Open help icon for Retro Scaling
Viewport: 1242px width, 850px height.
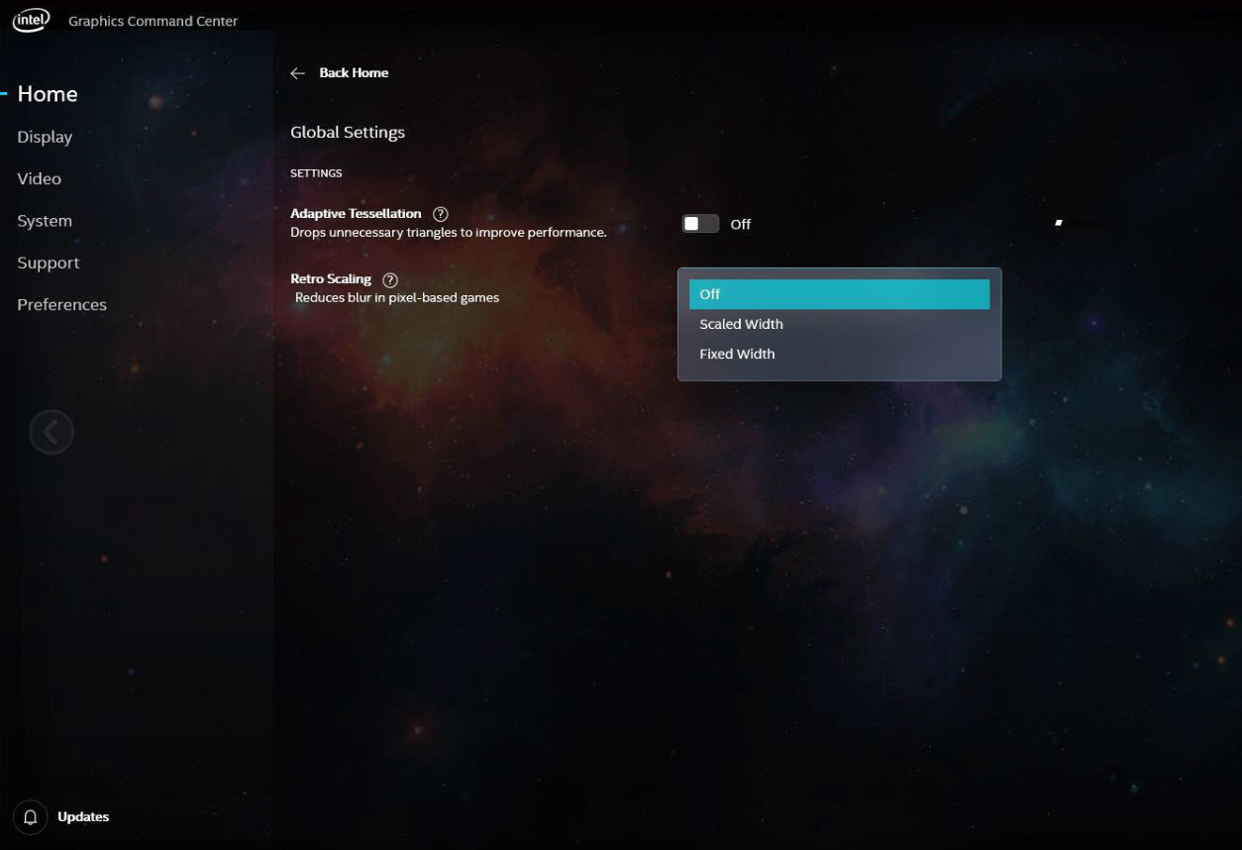pyautogui.click(x=390, y=280)
